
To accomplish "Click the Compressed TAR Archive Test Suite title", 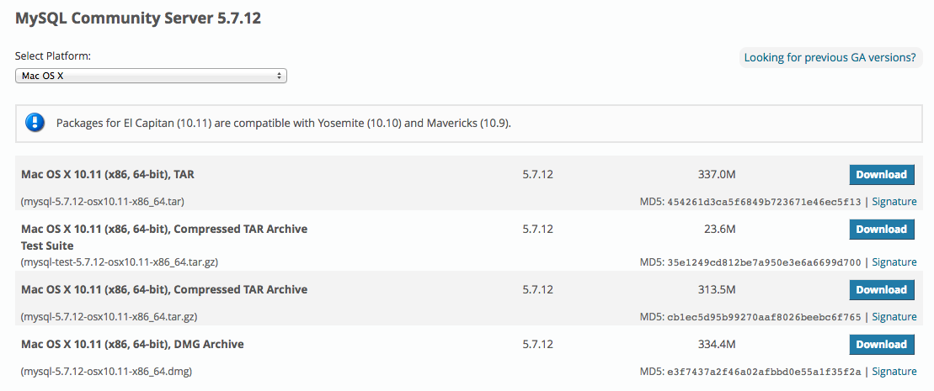I will [164, 229].
